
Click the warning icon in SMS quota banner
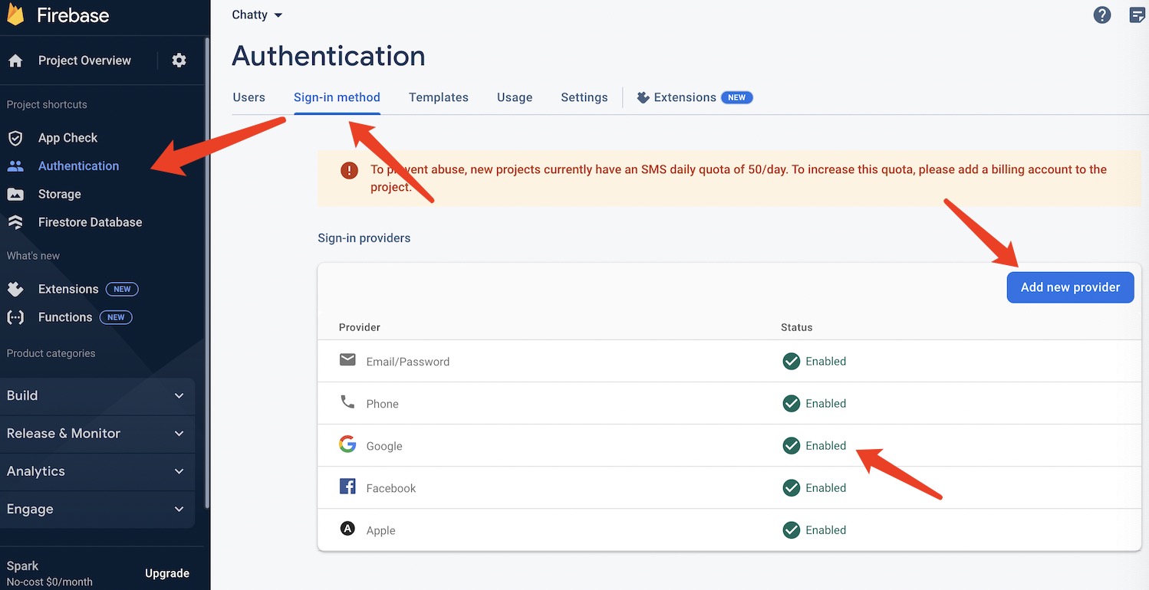point(349,170)
